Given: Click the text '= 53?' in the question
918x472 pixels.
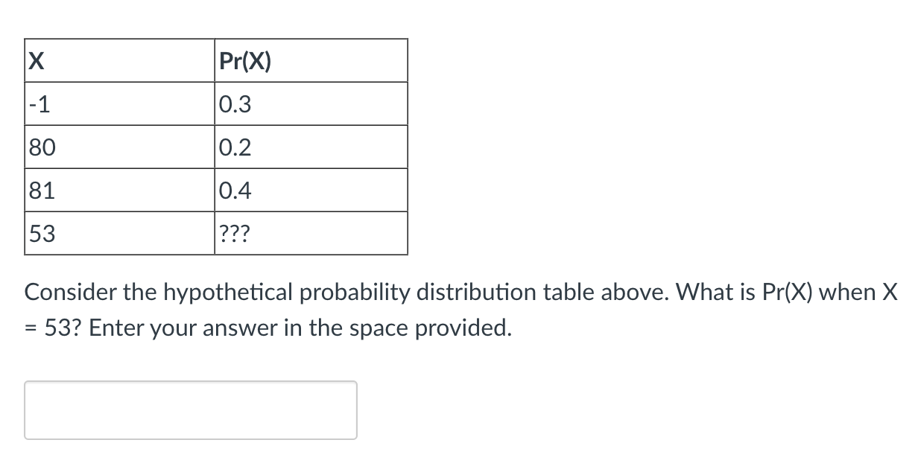Looking at the screenshot, I should [51, 328].
